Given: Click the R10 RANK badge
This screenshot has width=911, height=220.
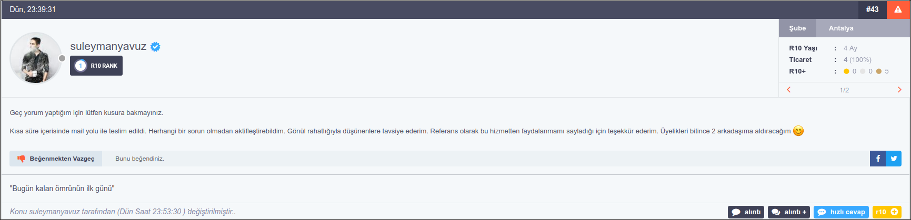Looking at the screenshot, I should 96,66.
